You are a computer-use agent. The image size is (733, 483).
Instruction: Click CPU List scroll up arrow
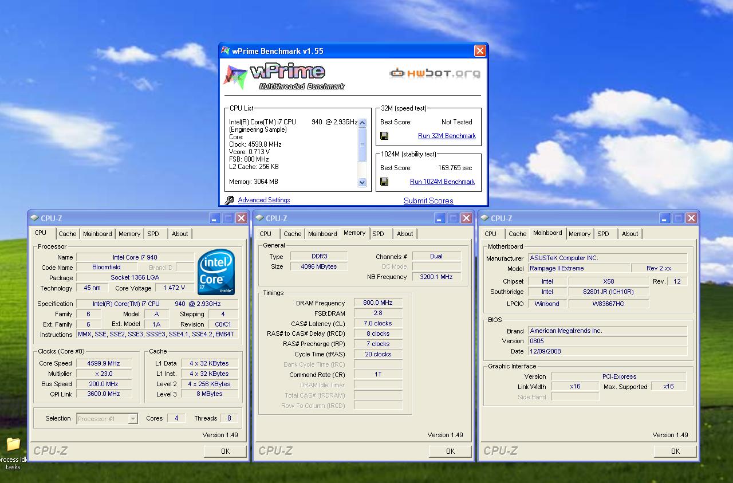coord(362,123)
